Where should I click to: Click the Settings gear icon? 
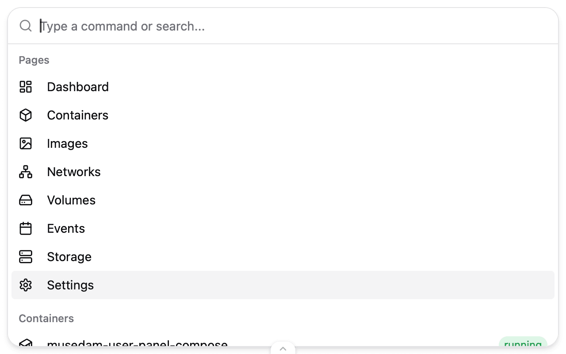click(x=26, y=285)
